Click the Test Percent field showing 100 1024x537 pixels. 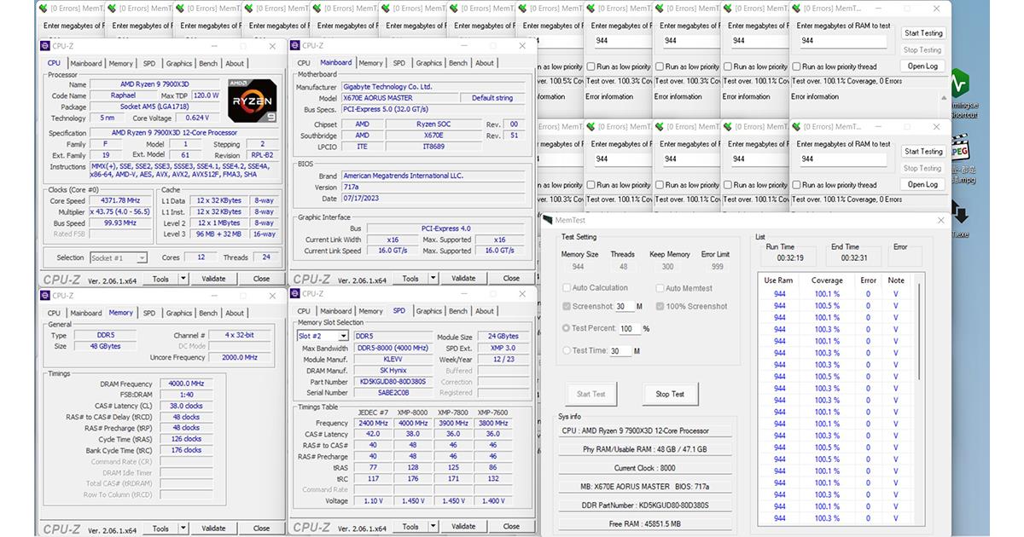pos(629,329)
